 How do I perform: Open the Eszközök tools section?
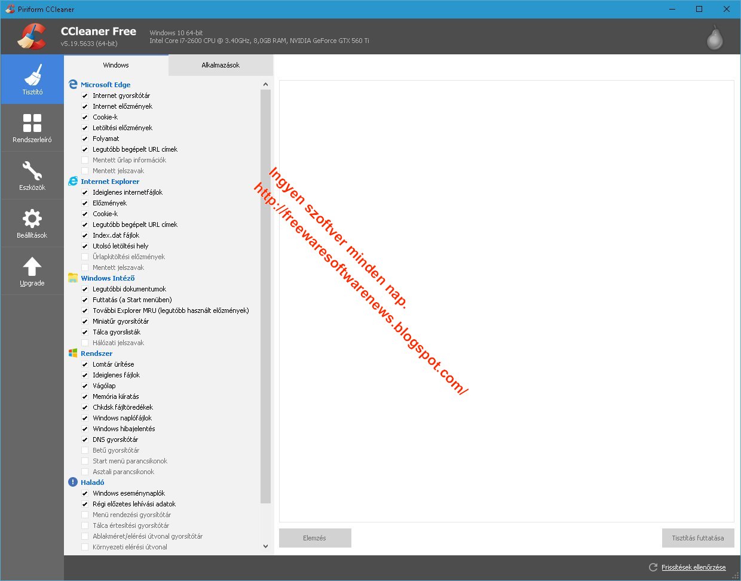coord(33,175)
